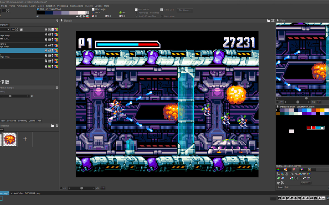Click color icon of the highlighted layer
This screenshot has width=329, height=205.
click(x=56, y=50)
